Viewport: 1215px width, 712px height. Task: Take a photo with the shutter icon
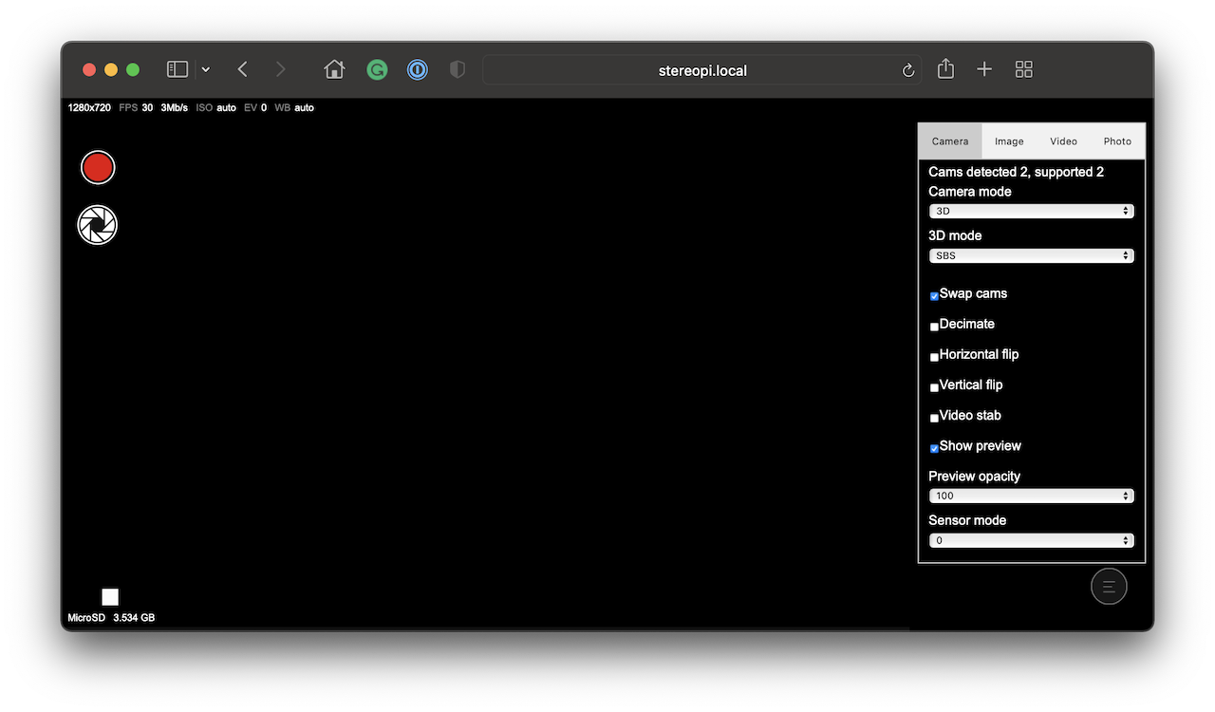[x=98, y=225]
